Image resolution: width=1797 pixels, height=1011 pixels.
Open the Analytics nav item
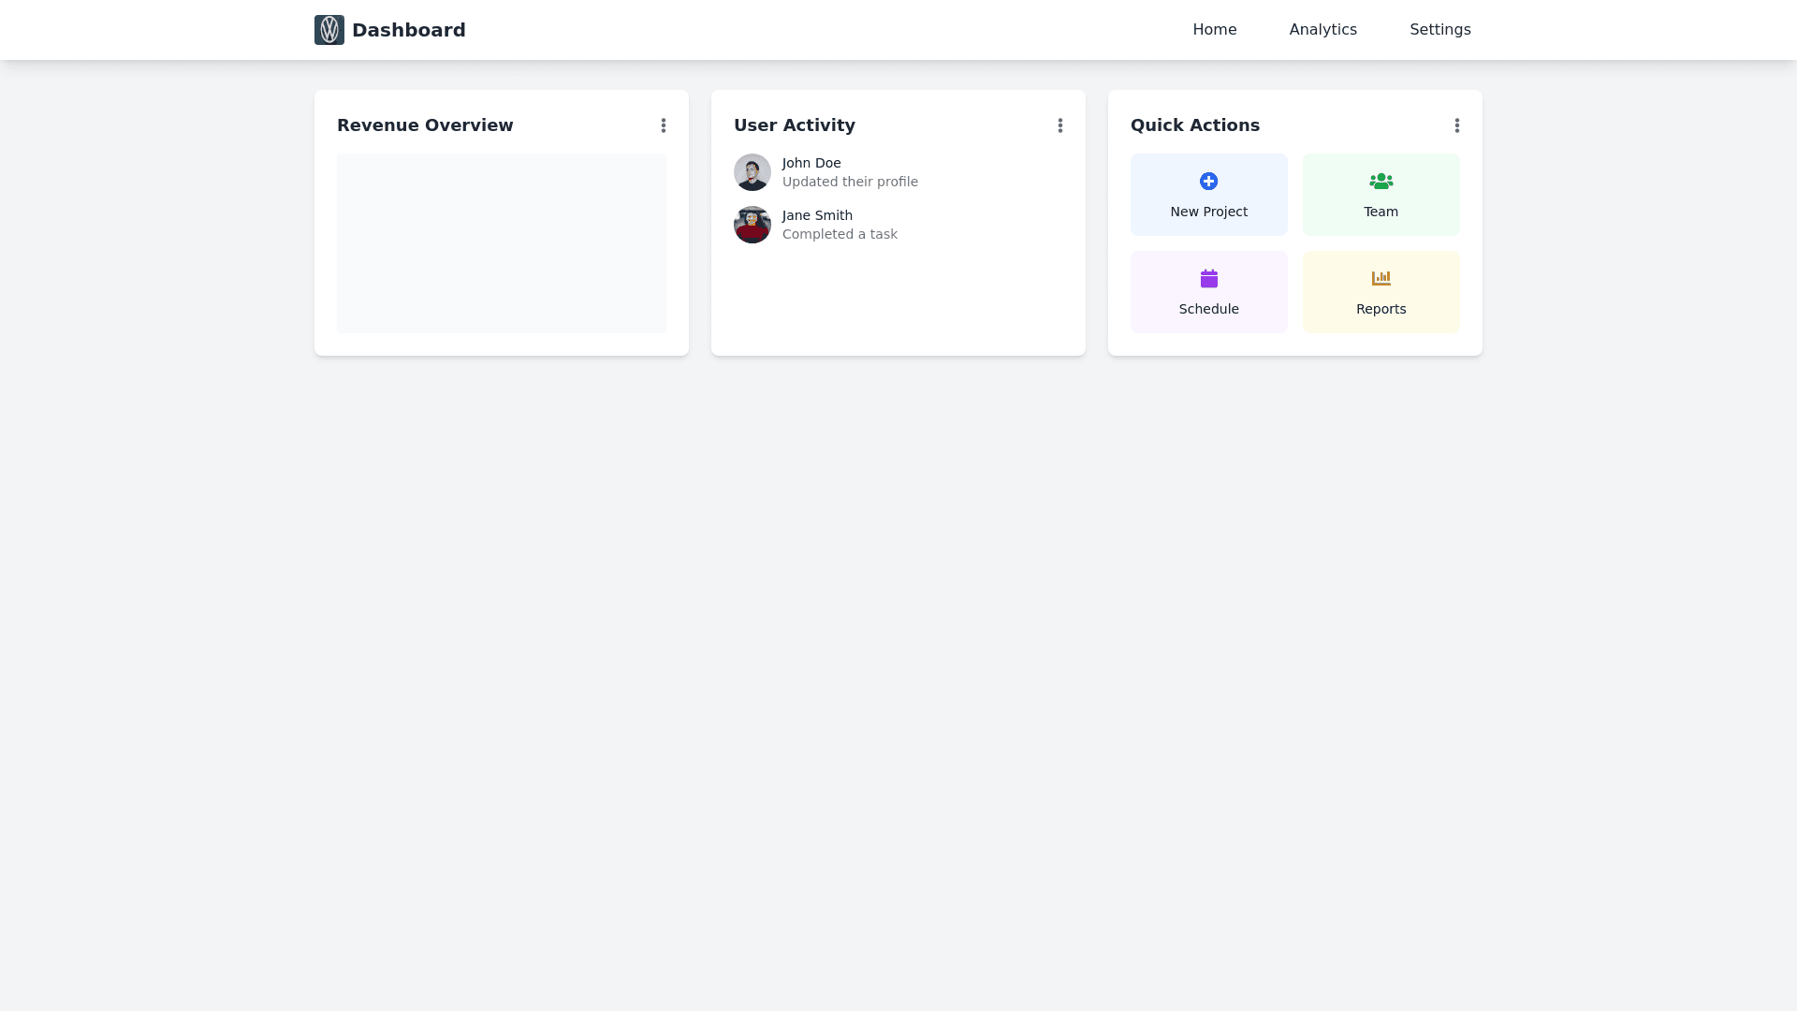click(x=1322, y=30)
